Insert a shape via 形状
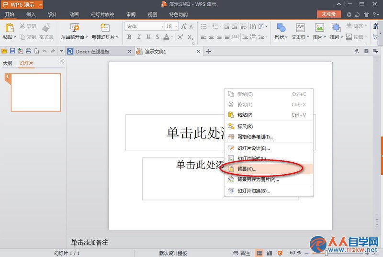Screen dimensions: 383x257 point(281,31)
